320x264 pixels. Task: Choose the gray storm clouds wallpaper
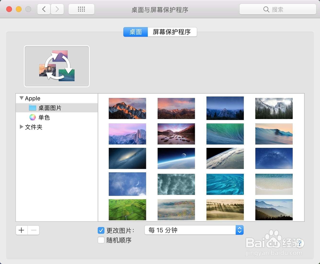click(x=176, y=184)
